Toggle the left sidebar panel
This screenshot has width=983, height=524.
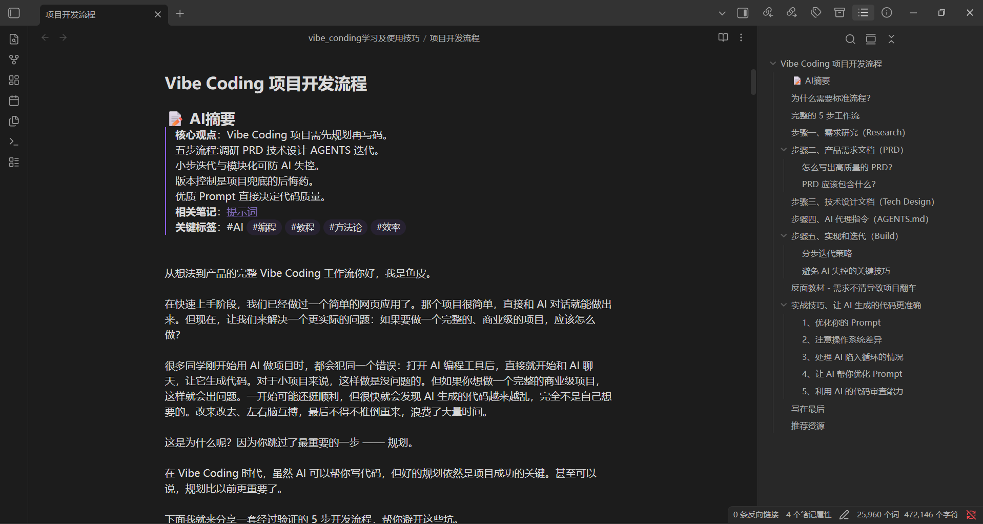[14, 13]
